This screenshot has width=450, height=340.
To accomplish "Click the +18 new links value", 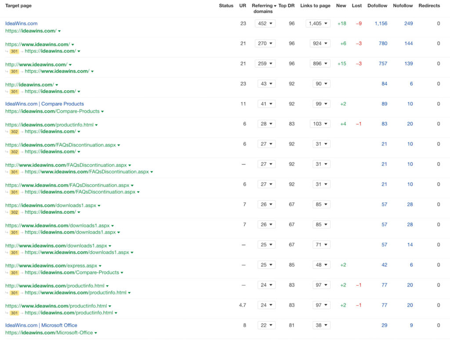I will point(341,24).
